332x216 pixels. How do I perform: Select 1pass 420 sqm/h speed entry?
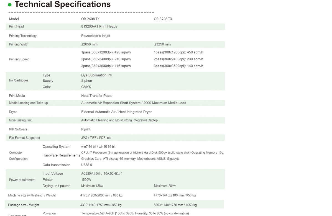point(106,52)
